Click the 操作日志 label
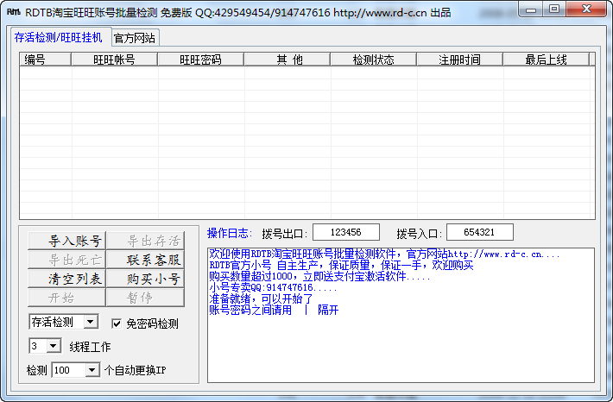 230,233
